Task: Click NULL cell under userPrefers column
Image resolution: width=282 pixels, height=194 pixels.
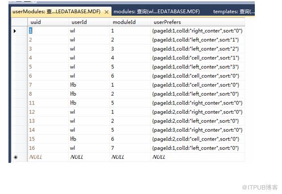Action: (198, 157)
